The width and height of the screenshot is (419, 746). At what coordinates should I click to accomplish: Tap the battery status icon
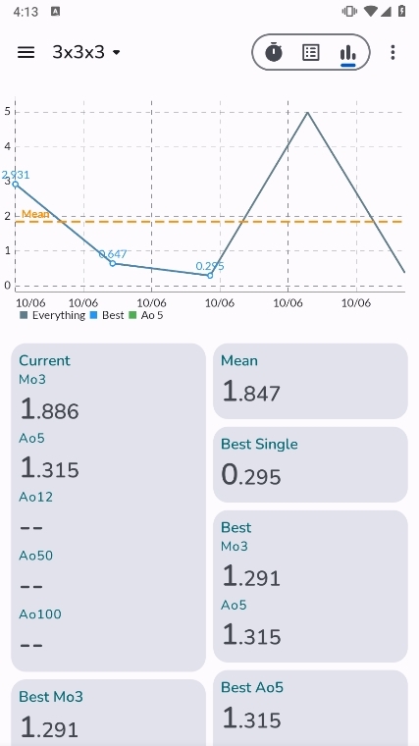pos(402,11)
